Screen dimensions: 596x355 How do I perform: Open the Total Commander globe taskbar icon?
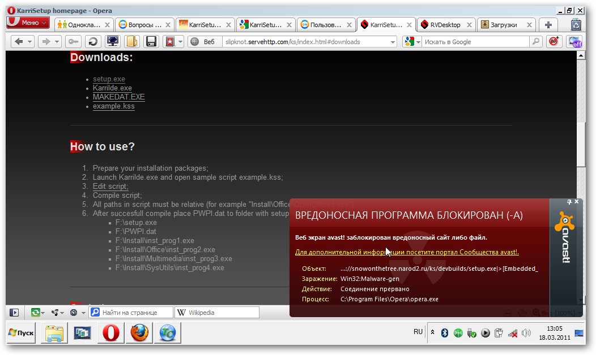pos(167,333)
